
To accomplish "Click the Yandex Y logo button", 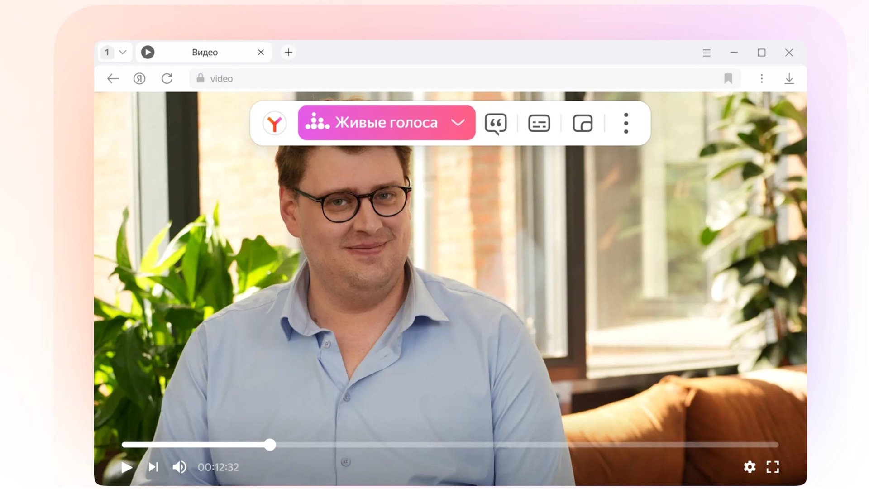I will coord(274,123).
